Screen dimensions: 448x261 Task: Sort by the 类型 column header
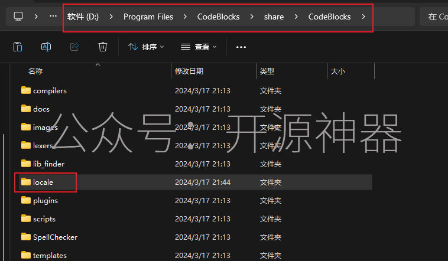pyautogui.click(x=267, y=71)
